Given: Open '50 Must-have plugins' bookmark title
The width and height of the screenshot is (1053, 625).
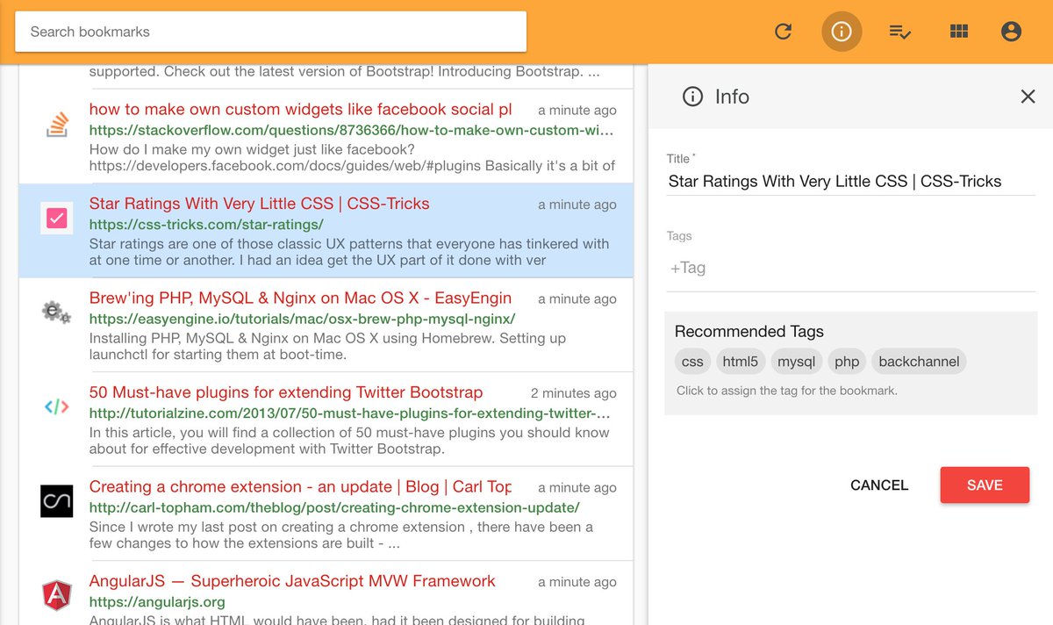Looking at the screenshot, I should tap(286, 392).
